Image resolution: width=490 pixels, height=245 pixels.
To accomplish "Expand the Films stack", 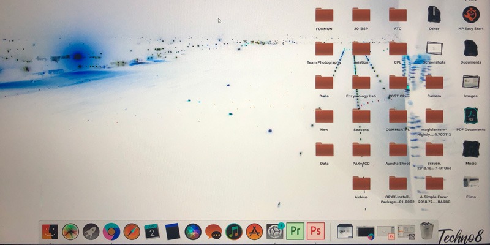I will point(470,183).
